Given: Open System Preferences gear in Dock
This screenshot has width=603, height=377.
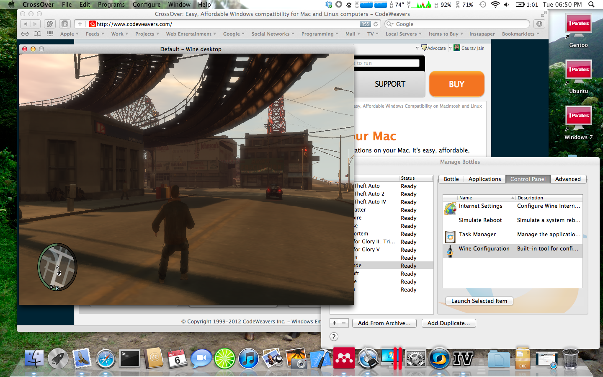Looking at the screenshot, I should [416, 359].
